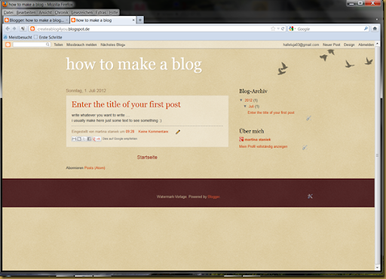The width and height of the screenshot is (386, 279).
Task: Switch to the 'Blogger: how to make a blog' tab
Action: tap(36, 20)
